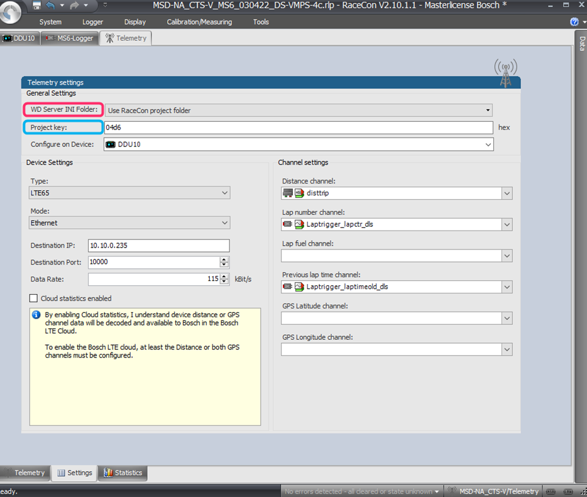Screen dimensions: 587x497
Task: Open the redo history dropdown arrow
Action: [85, 6]
